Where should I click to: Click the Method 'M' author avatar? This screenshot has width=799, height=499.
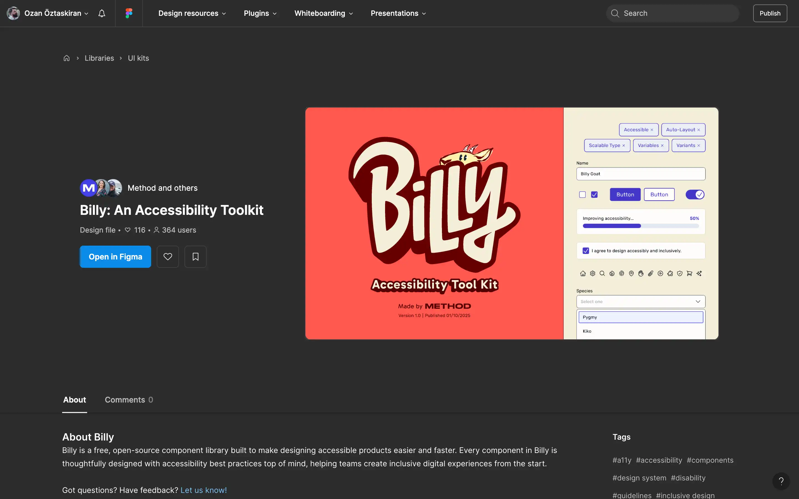(x=88, y=188)
